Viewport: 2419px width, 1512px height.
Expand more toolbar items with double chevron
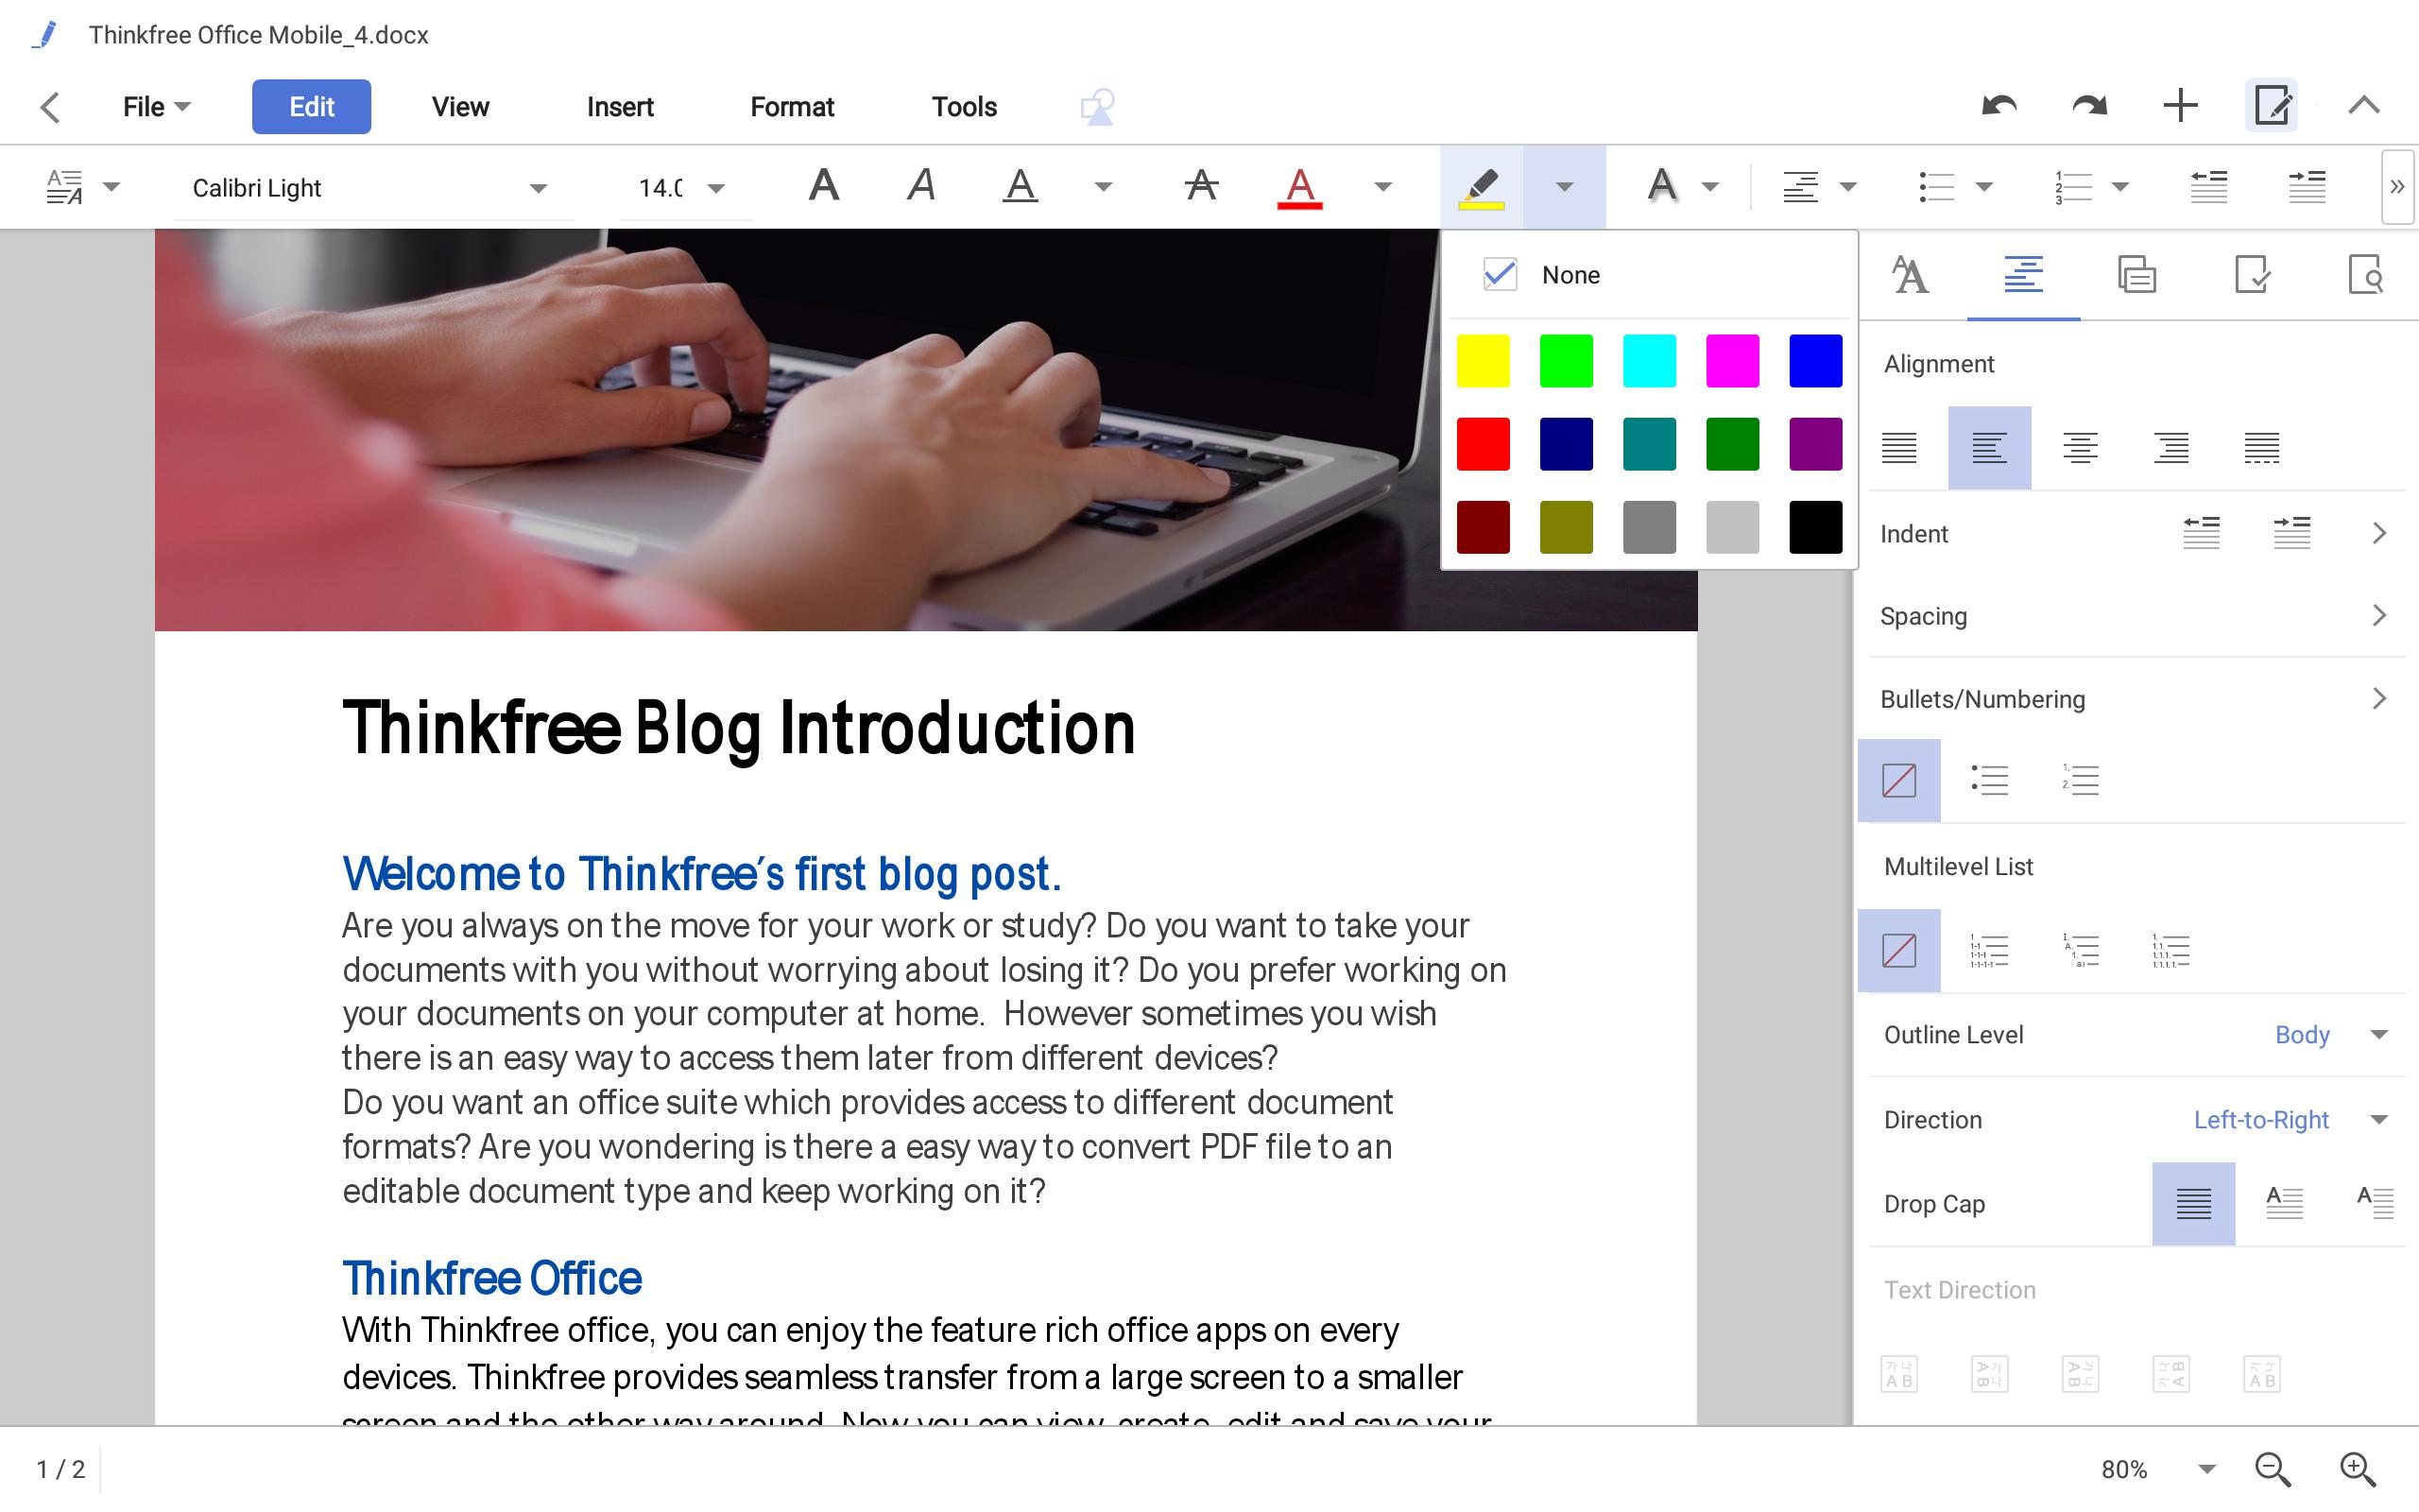[x=2397, y=187]
